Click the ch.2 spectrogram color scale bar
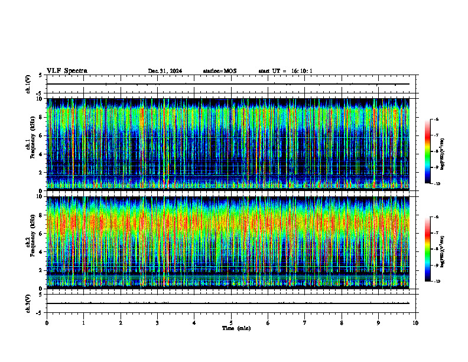 point(428,249)
